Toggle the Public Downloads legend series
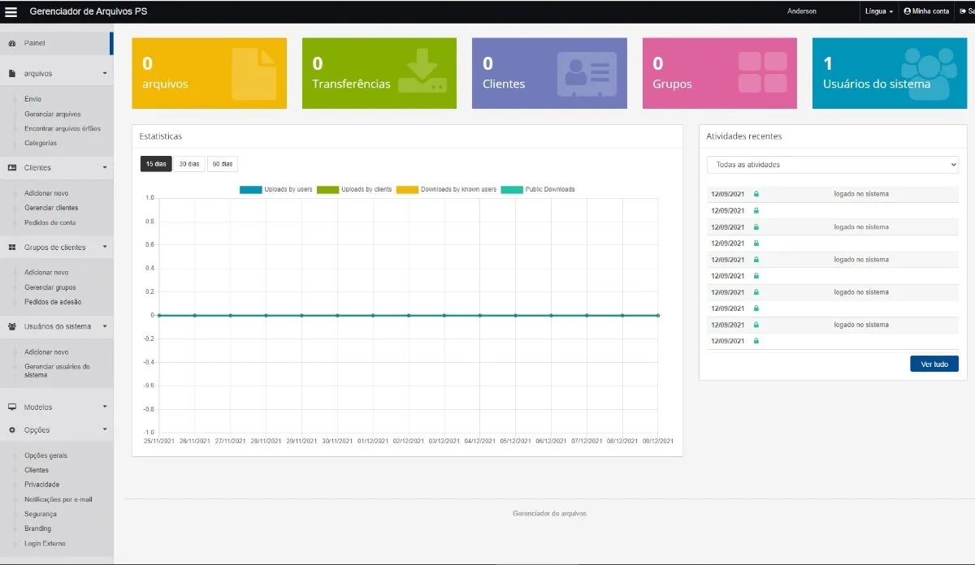The image size is (975, 565). pos(538,189)
